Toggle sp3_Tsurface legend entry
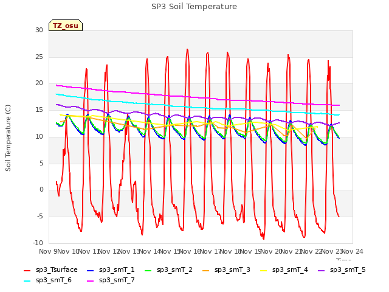Image resolution: width=389 pixels, height=292 pixels. (50, 270)
